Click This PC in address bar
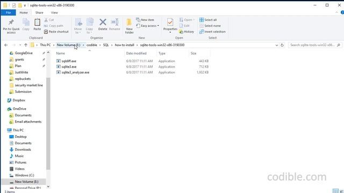This screenshot has height=193, width=344. [45, 45]
